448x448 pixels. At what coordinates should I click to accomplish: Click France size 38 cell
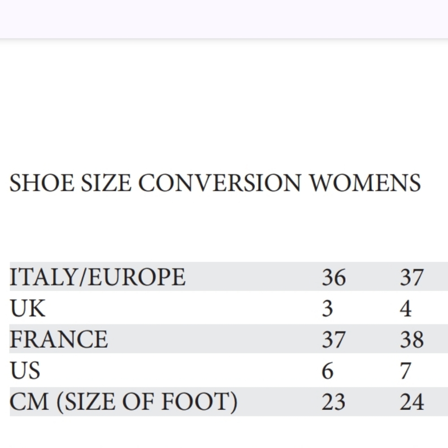(x=412, y=340)
